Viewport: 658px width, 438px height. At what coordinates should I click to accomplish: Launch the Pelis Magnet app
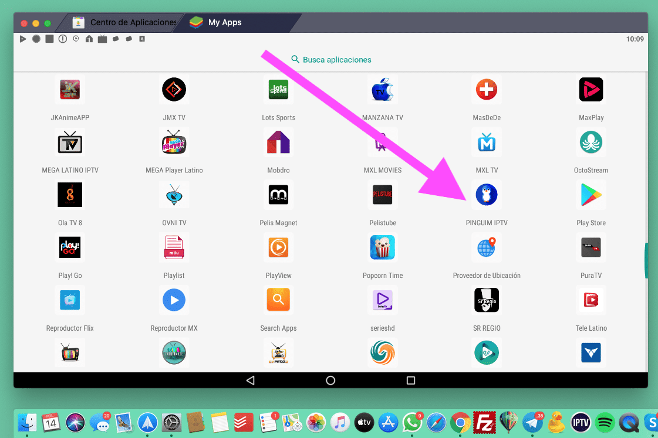278,195
